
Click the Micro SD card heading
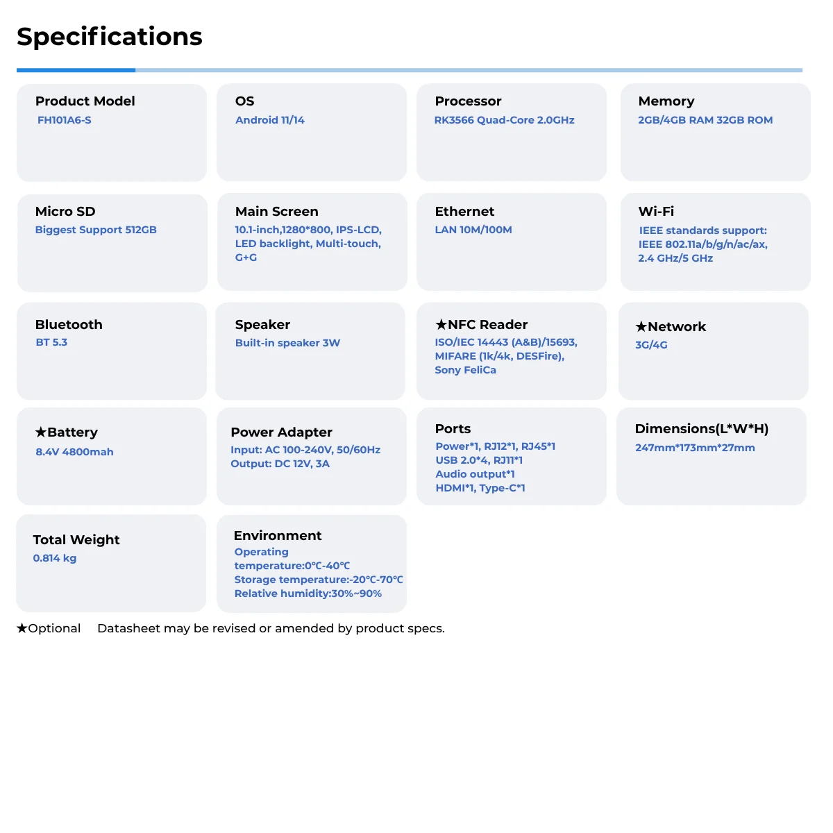(65, 211)
